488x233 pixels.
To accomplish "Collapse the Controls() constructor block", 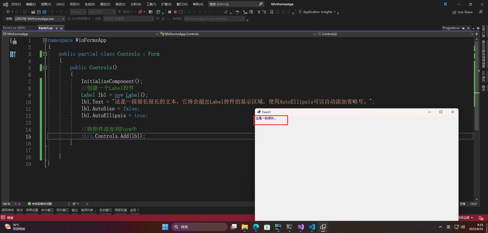I will 45,68.
